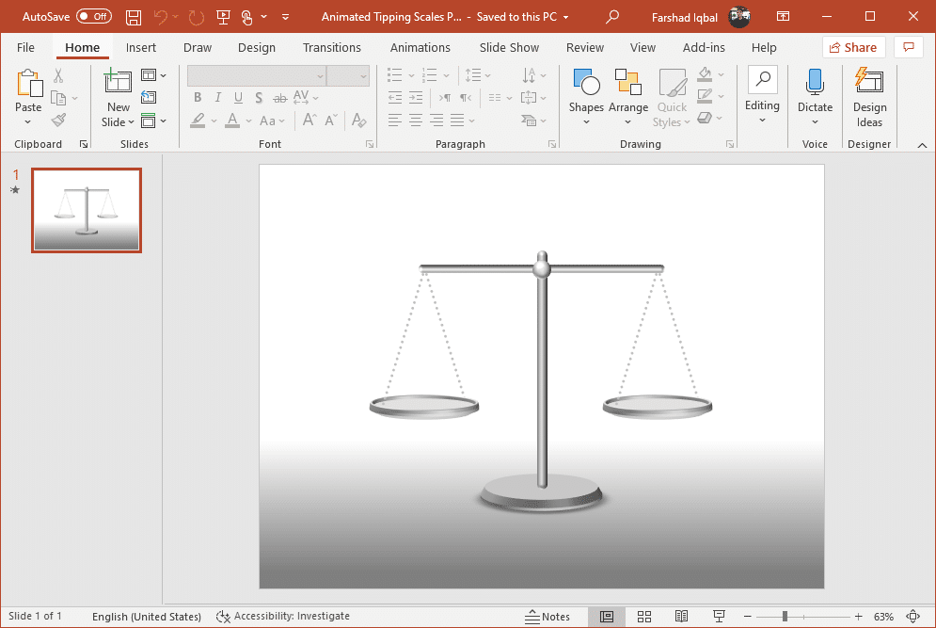Screen dimensions: 936x628
Task: Switch to Reading View in status bar
Action: [x=682, y=617]
